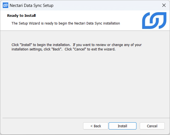Click the large blue Nectari logo
The width and height of the screenshot is (170, 135).
click(x=154, y=20)
